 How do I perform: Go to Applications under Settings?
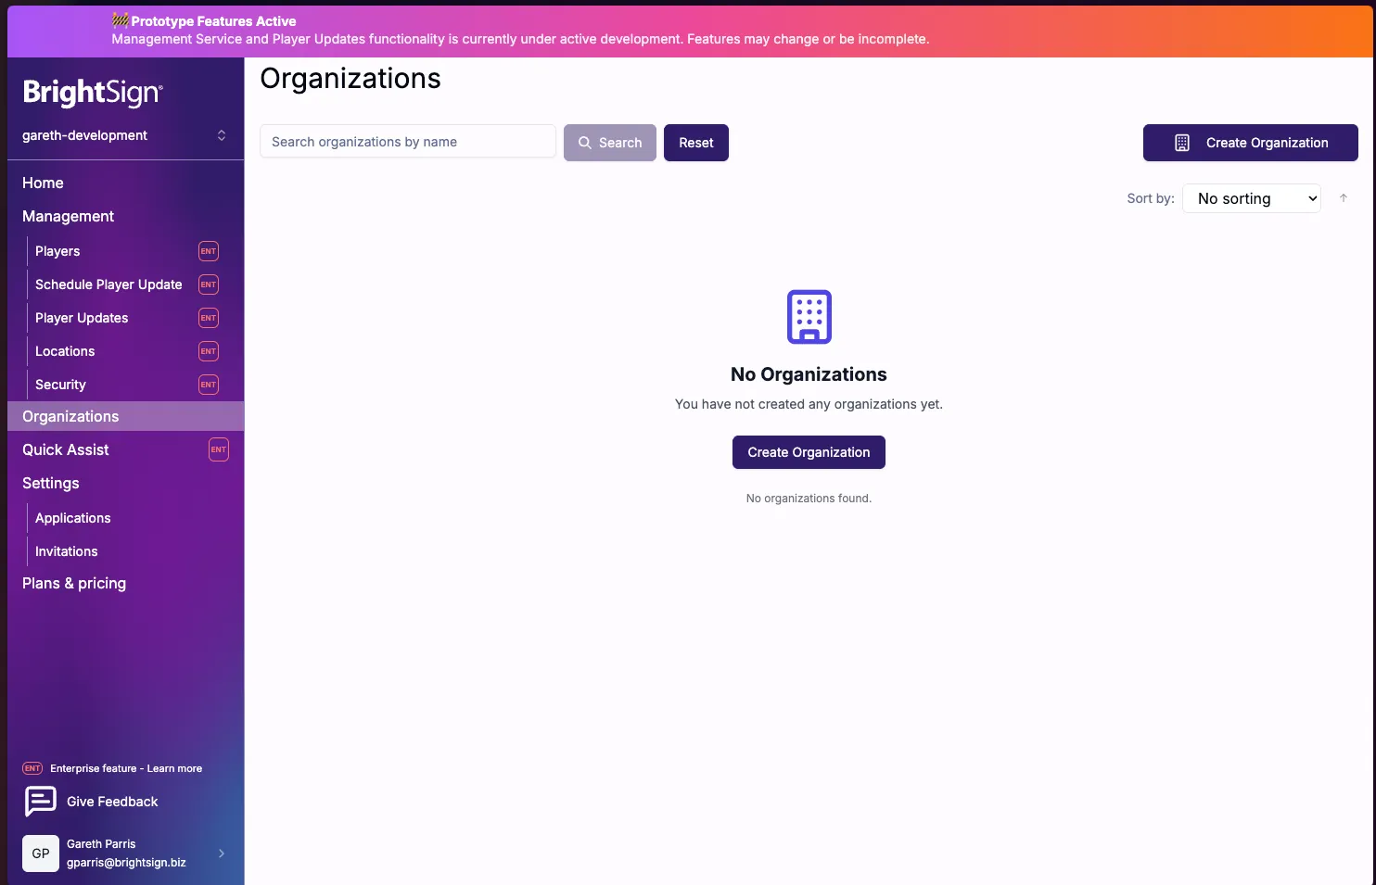coord(73,518)
